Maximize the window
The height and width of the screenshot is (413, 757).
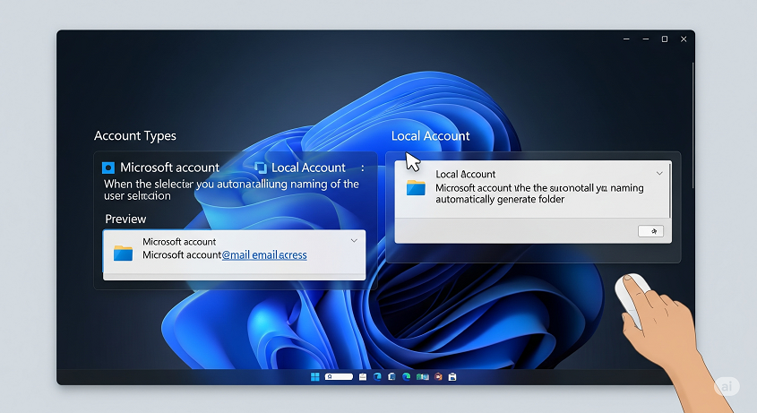665,39
